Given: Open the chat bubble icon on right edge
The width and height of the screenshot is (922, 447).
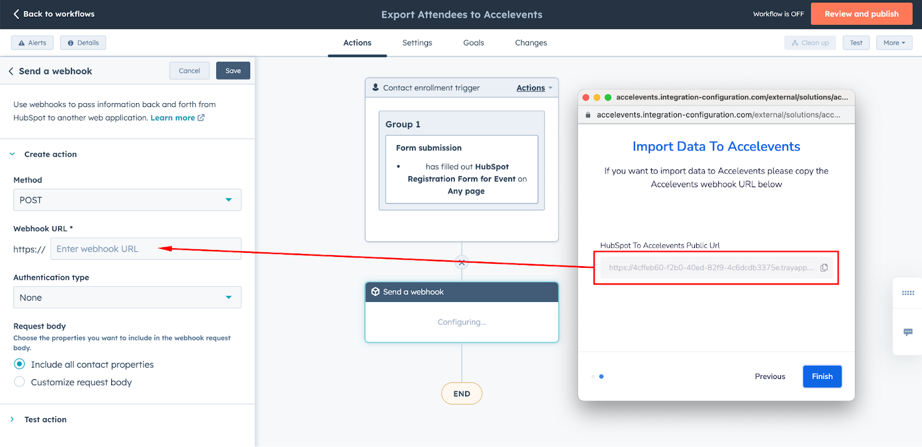Looking at the screenshot, I should [x=908, y=332].
